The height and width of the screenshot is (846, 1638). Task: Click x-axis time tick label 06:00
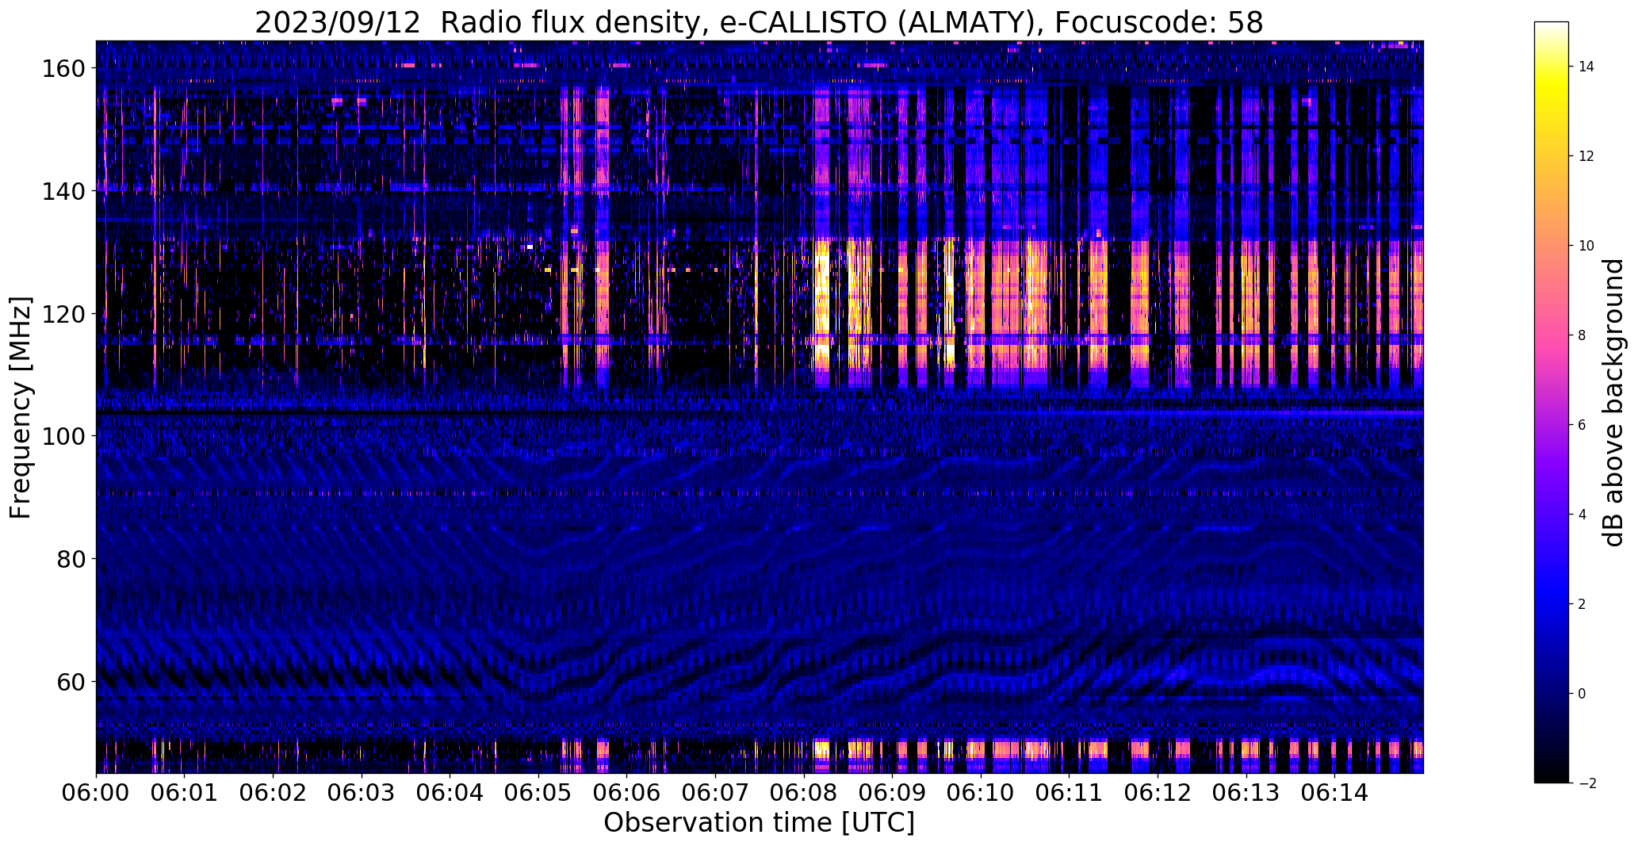pos(96,792)
